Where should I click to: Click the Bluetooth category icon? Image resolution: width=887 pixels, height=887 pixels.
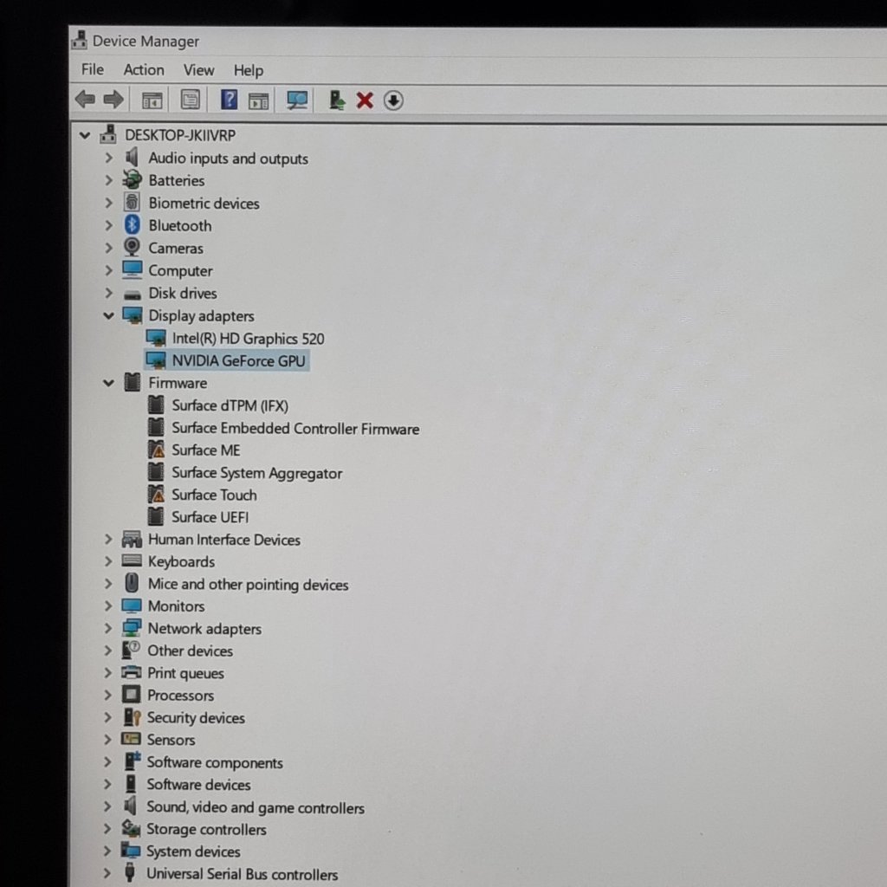132,225
